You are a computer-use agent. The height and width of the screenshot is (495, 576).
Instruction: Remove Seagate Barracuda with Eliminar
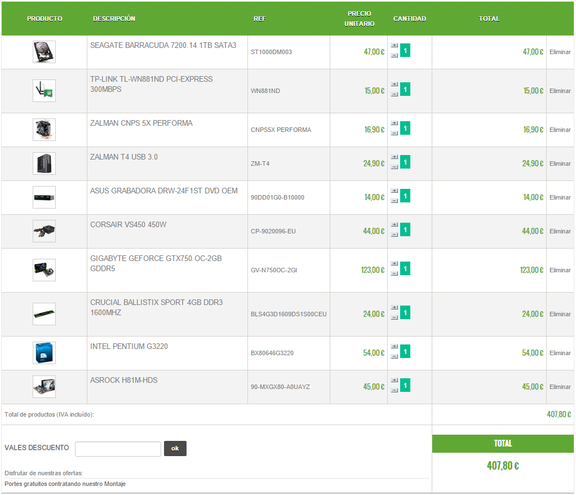point(560,52)
